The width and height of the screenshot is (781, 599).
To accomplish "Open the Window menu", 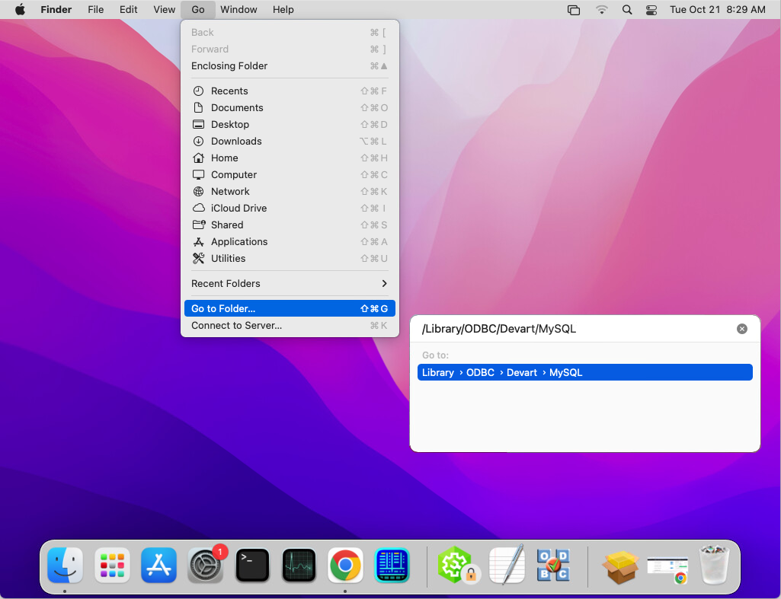I will 238,9.
